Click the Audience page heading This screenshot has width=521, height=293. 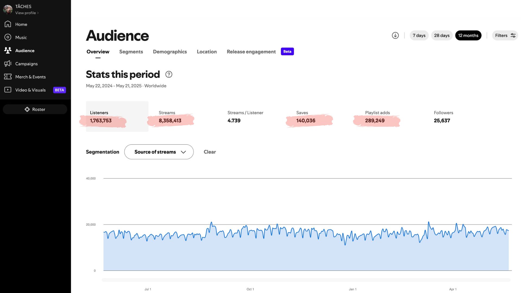[x=117, y=36]
